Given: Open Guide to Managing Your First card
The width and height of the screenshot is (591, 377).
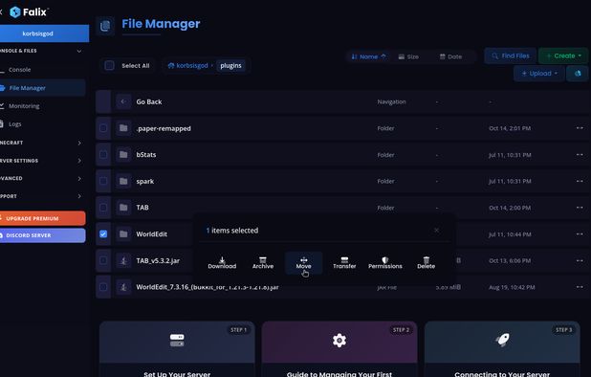Looking at the screenshot, I should pyautogui.click(x=339, y=349).
